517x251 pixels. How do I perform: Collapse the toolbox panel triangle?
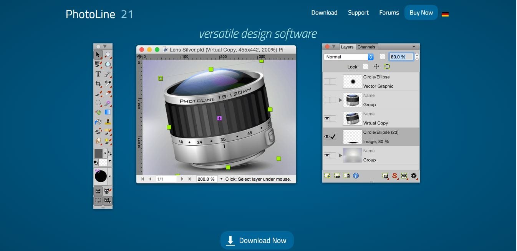(x=104, y=47)
